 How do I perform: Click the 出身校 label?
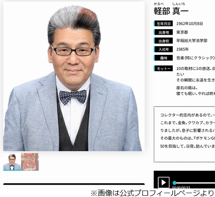coord(163,41)
